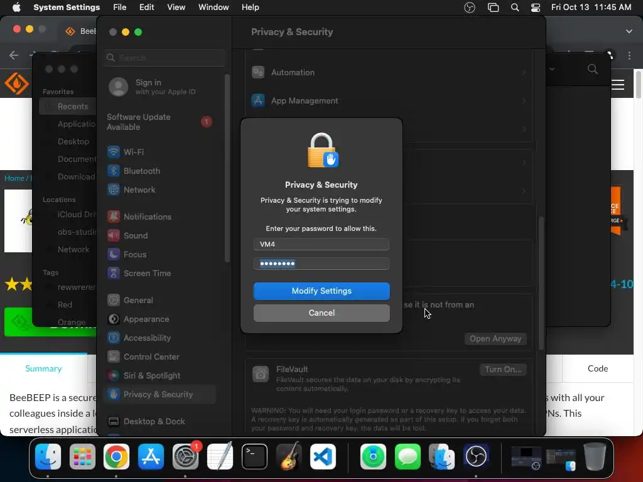Viewport: 643px width, 482px height.
Task: Open Accessibility settings in sidebar
Action: coord(139,338)
